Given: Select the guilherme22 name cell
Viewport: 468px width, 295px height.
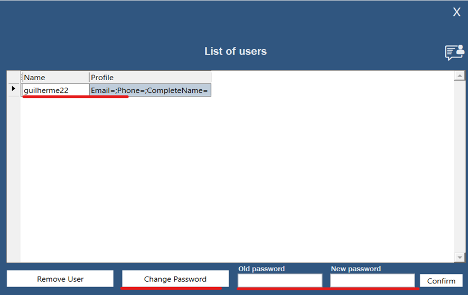Looking at the screenshot, I should click(55, 90).
